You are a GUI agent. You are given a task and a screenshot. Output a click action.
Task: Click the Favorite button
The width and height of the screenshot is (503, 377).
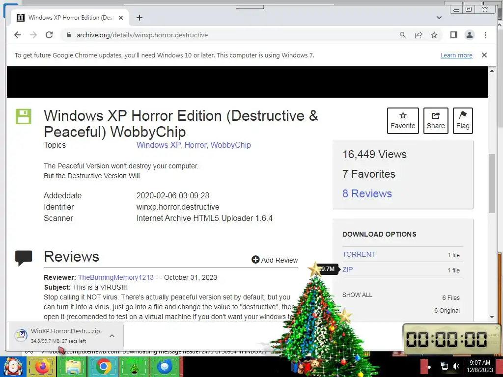(403, 121)
